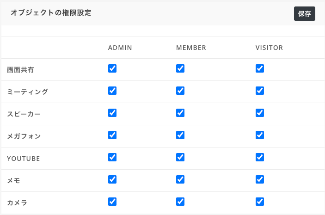
Task: Click the メモ row label
Action: tap(13, 181)
